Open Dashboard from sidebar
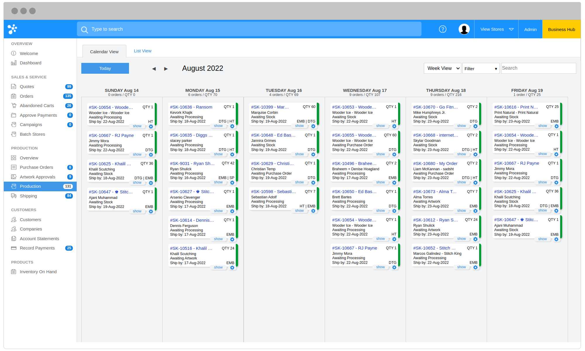The width and height of the screenshot is (585, 351). (x=30, y=63)
